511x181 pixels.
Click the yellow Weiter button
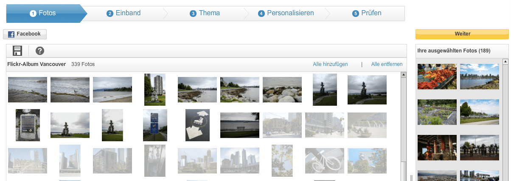click(462, 34)
